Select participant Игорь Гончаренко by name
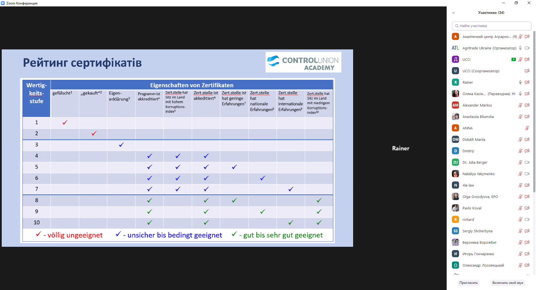This screenshot has height=290, width=536. pyautogui.click(x=478, y=254)
